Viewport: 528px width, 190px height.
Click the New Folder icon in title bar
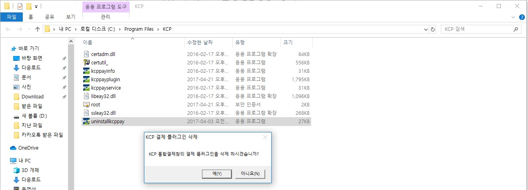coord(29,6)
